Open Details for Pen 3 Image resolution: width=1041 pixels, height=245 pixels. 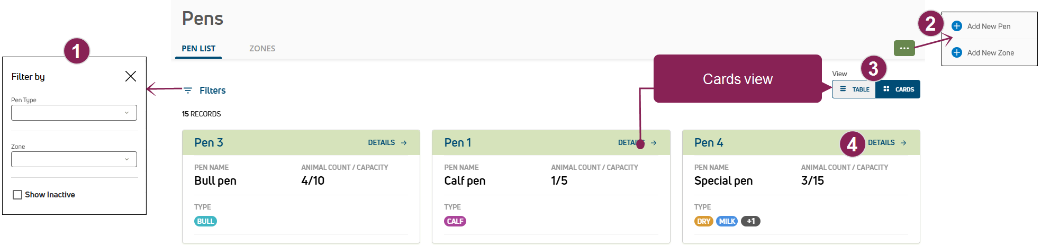pos(382,143)
